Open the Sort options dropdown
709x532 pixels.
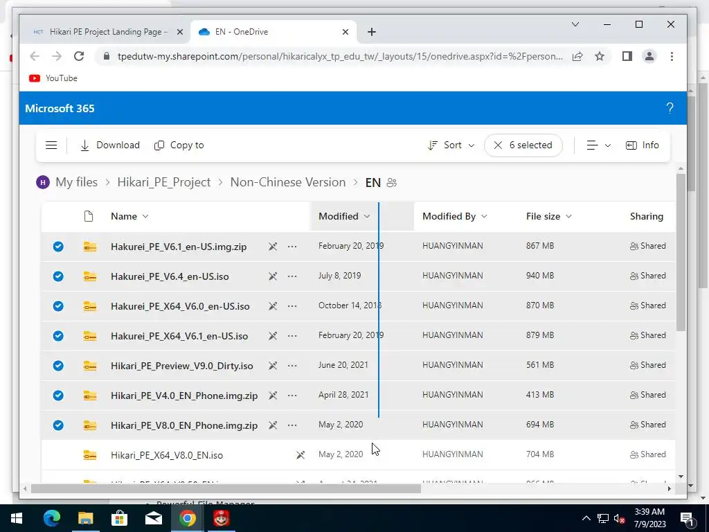(451, 145)
